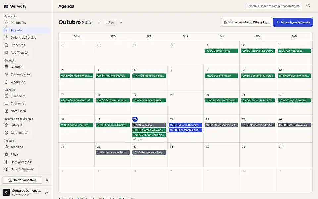318x199 pixels.
Task: Open 15:00 Fernando Queiroz appointment
Action: pyautogui.click(x=113, y=125)
